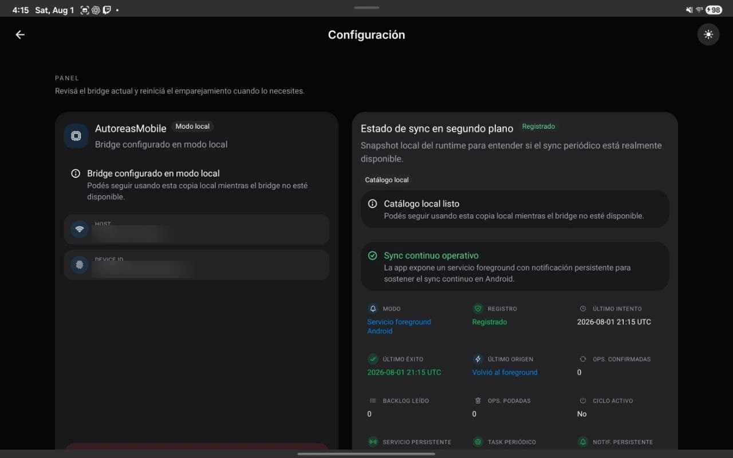Viewport: 733px width, 458px height.
Task: Click the Estado de sync en segundo plano heading
Action: pyautogui.click(x=437, y=129)
